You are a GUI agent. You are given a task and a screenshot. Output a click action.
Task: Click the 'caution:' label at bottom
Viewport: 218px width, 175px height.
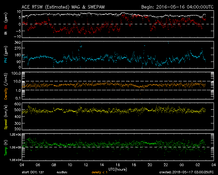62,173
